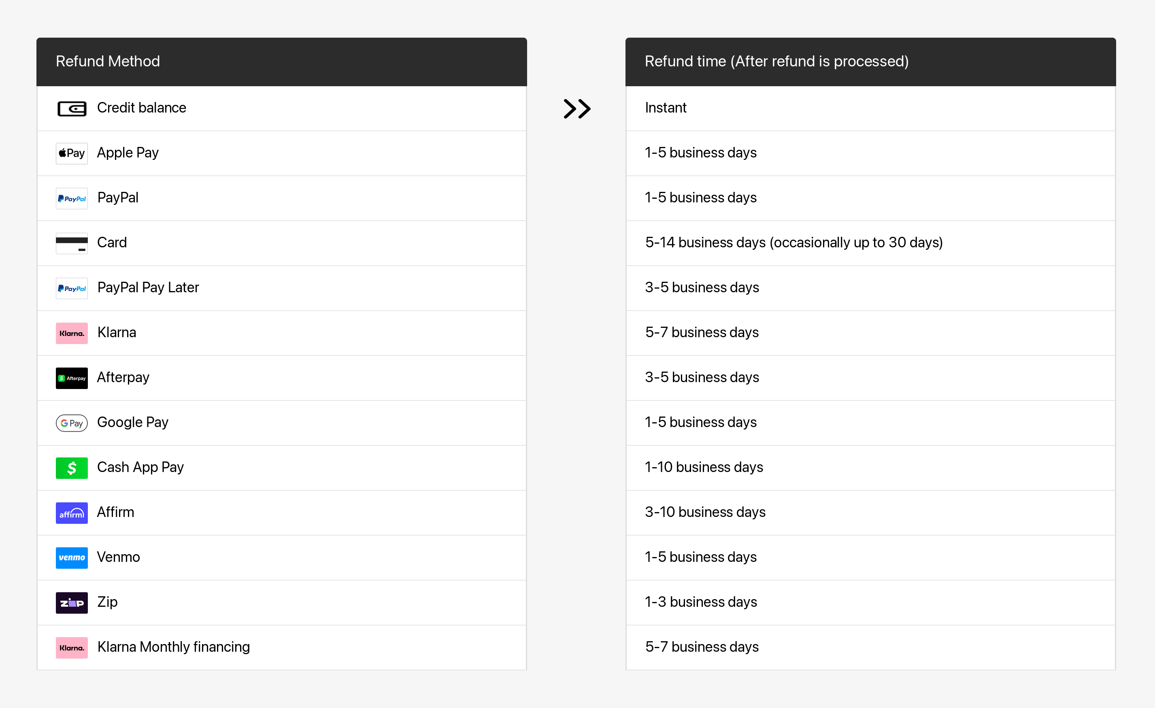The width and height of the screenshot is (1155, 708).
Task: Click the green Cash App icon
Action: [72, 468]
